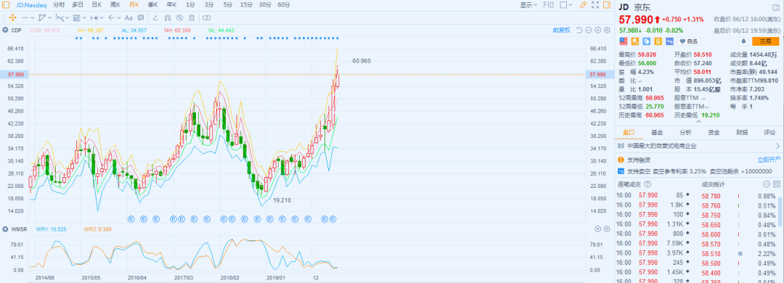Select the 1分 interval
The image size is (784, 283).
pos(190,4)
